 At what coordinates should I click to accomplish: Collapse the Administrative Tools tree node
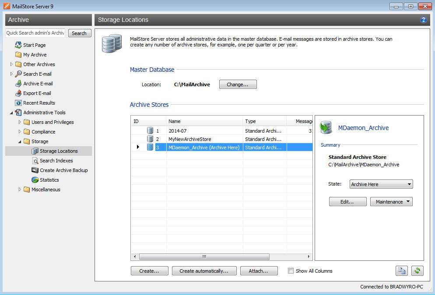[x=11, y=112]
